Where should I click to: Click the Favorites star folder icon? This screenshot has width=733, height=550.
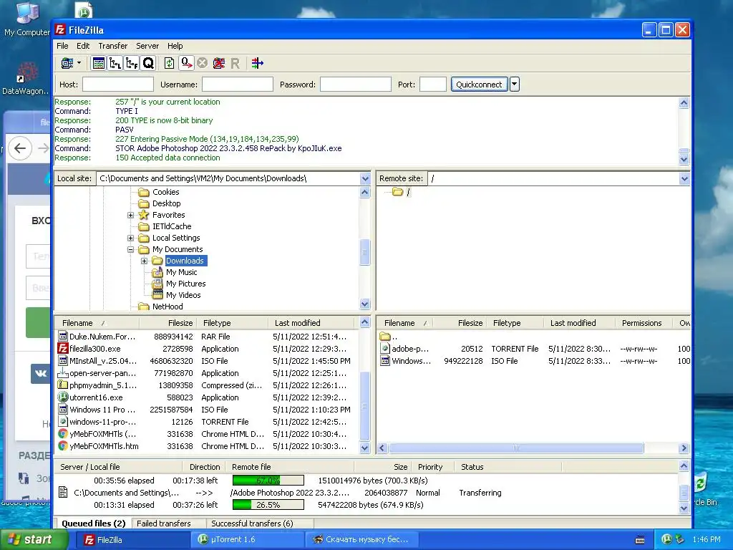[144, 215]
